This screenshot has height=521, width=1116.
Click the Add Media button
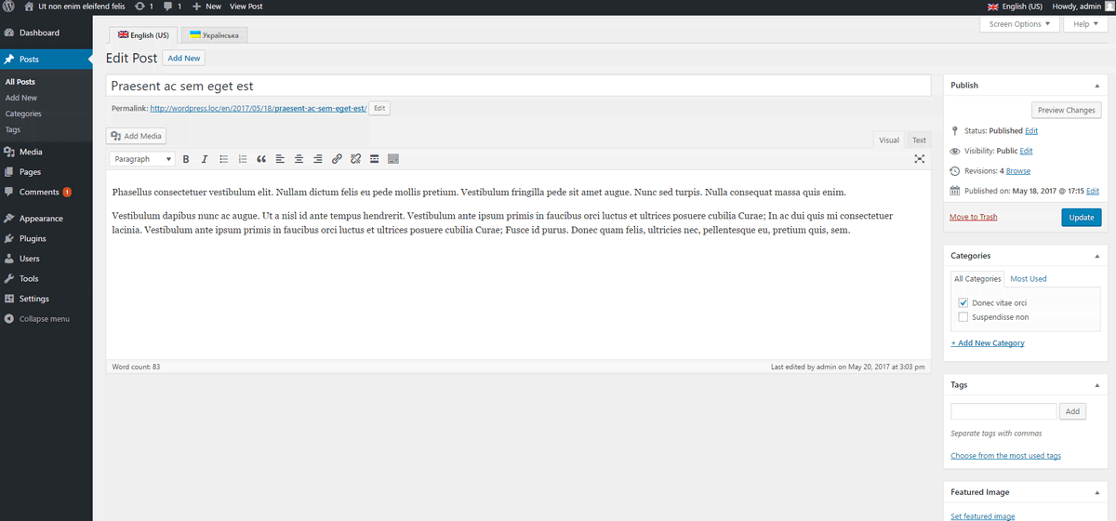click(x=138, y=136)
